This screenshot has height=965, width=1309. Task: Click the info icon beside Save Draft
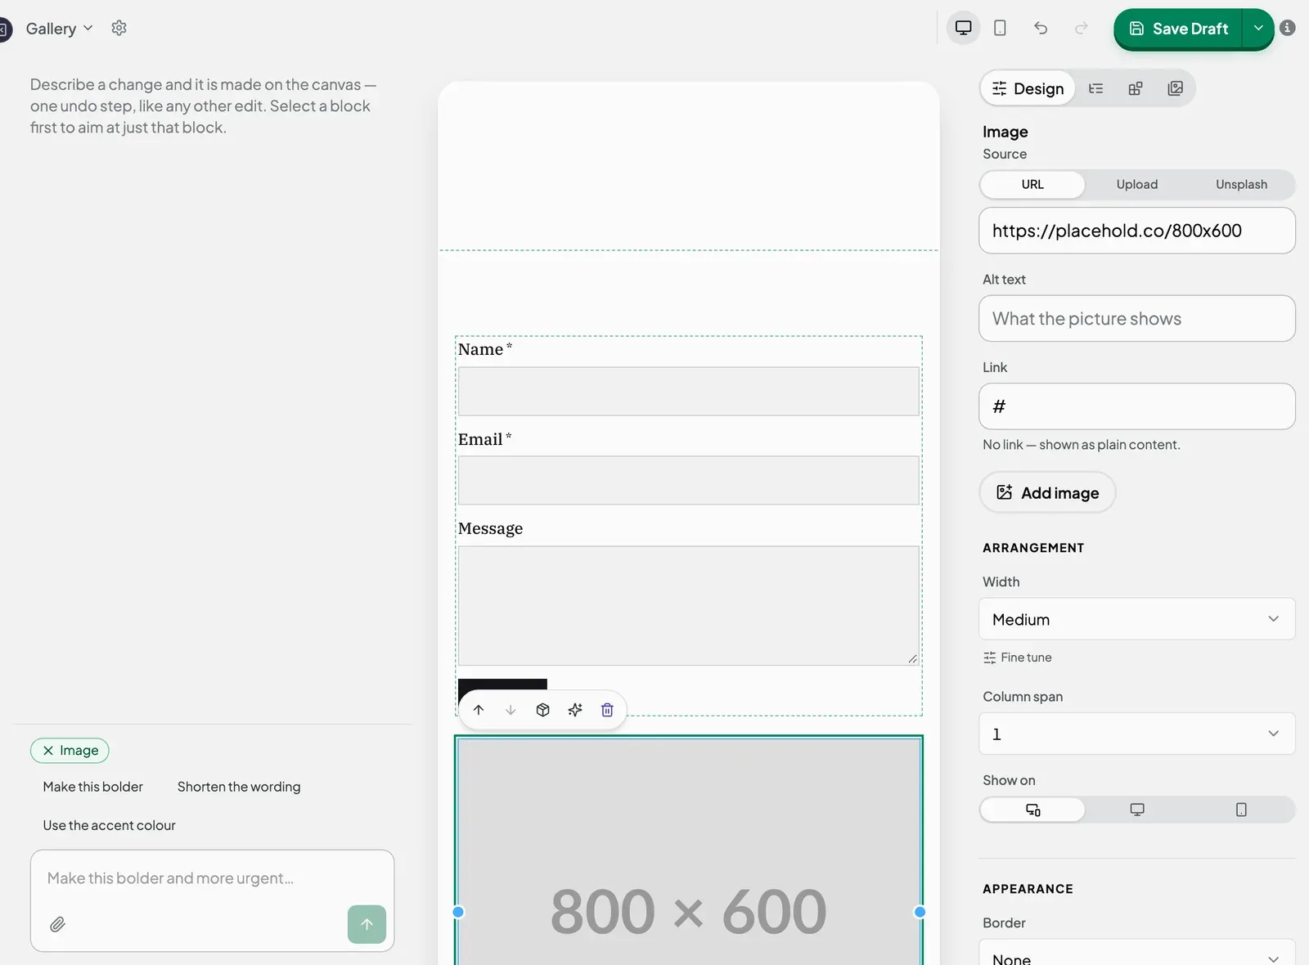1288,28
